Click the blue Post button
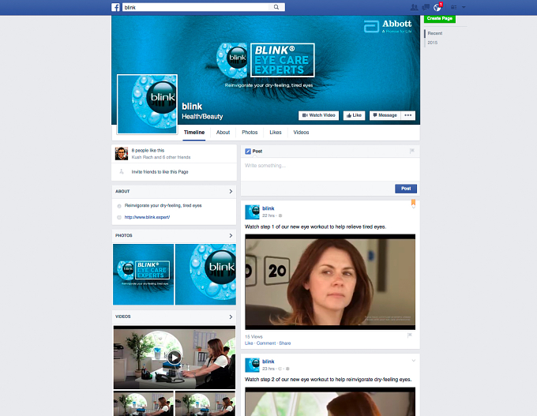 pos(406,189)
